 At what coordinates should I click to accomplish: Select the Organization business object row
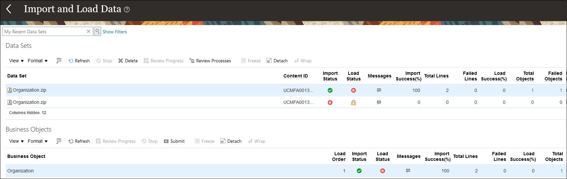click(286, 171)
